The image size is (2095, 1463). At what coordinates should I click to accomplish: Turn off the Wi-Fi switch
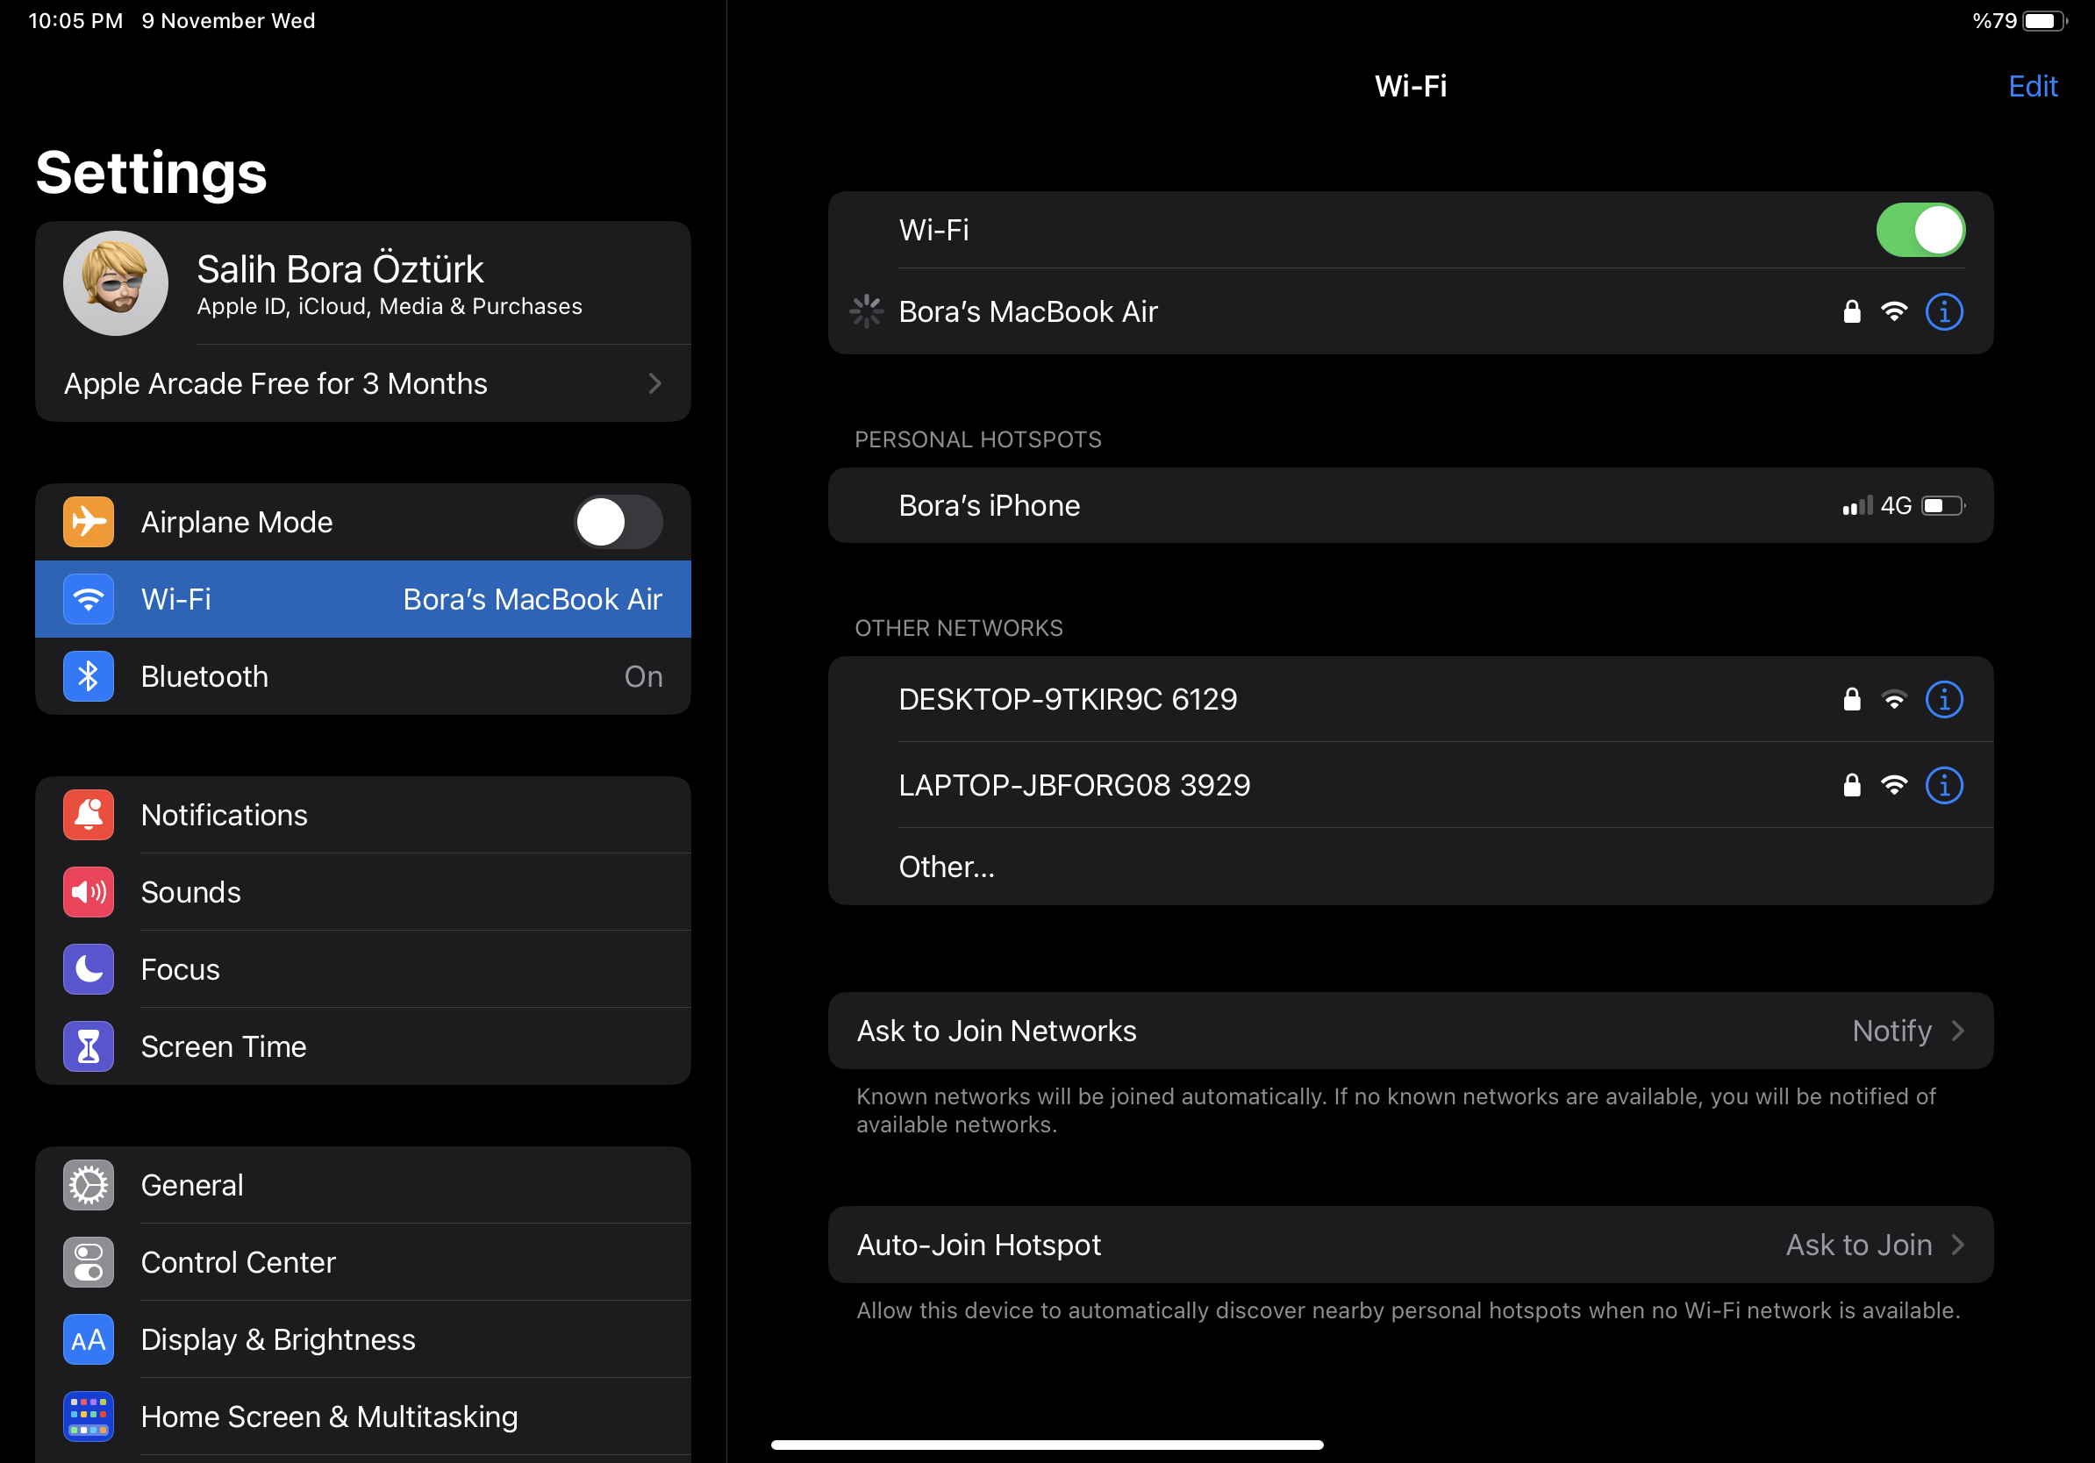point(1920,230)
